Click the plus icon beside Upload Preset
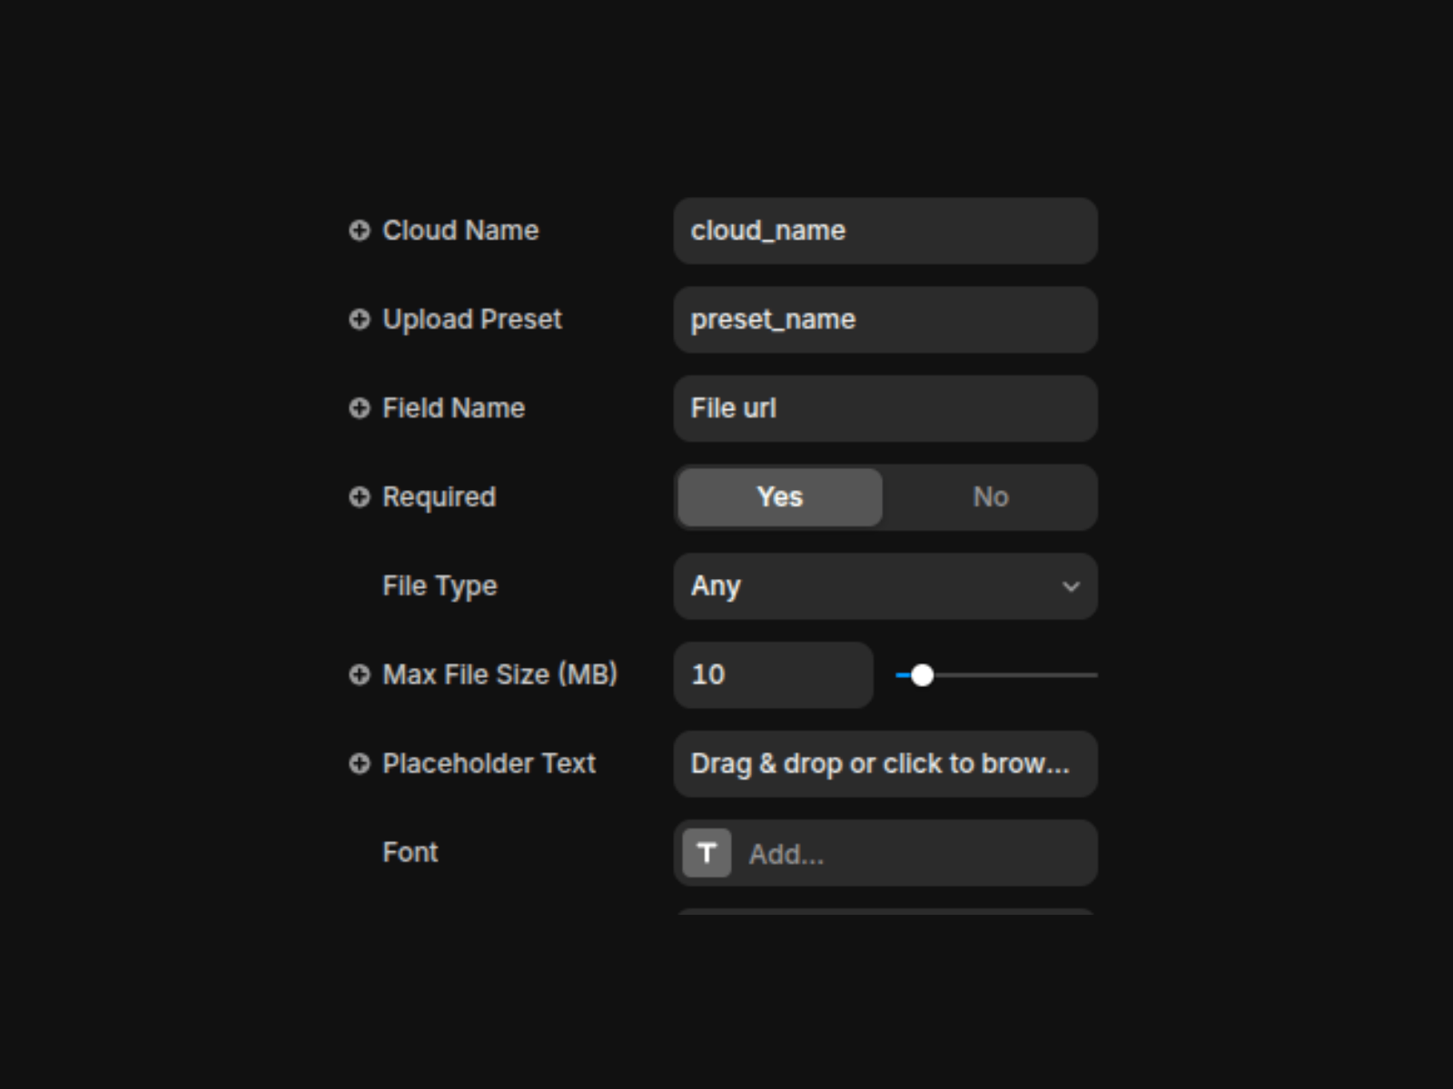 [x=360, y=319]
